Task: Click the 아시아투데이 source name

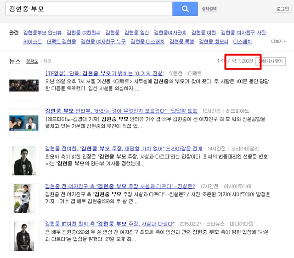Action: [x=237, y=187]
